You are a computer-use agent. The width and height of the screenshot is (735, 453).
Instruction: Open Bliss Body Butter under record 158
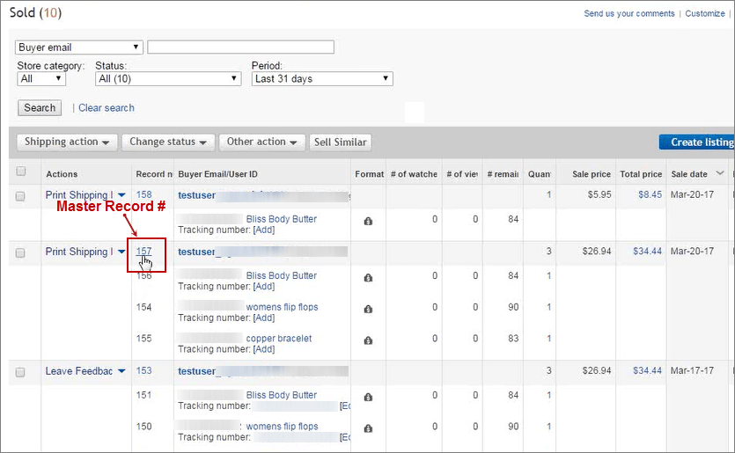[x=282, y=219]
